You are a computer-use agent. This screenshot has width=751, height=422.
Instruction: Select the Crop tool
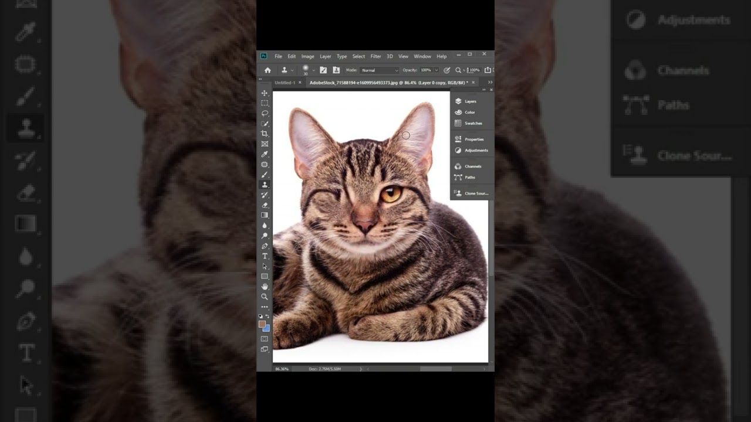point(265,134)
